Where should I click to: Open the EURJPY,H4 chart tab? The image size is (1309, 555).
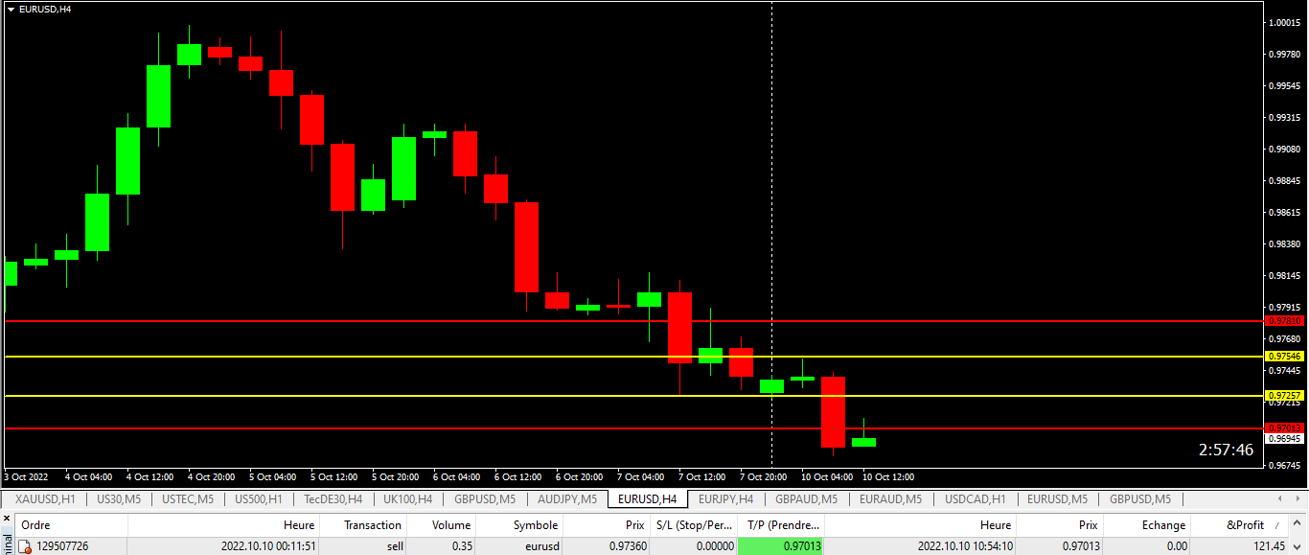(725, 499)
